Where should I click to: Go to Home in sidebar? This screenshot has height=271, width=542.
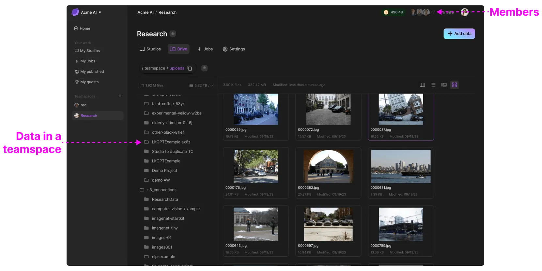click(82, 28)
